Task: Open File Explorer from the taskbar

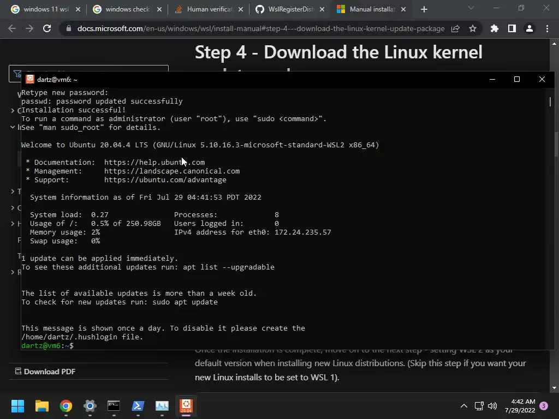Action: point(41,406)
